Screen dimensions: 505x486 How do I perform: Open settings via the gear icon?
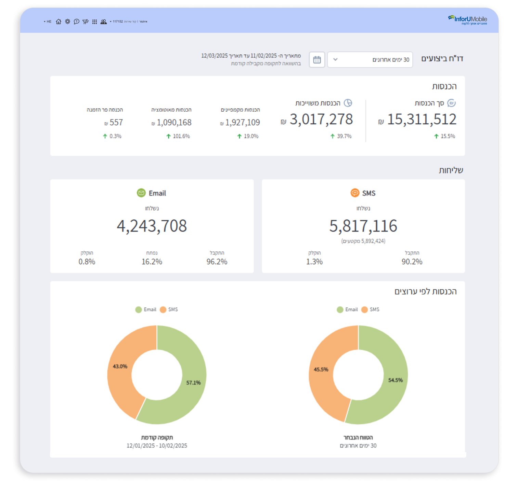click(68, 22)
